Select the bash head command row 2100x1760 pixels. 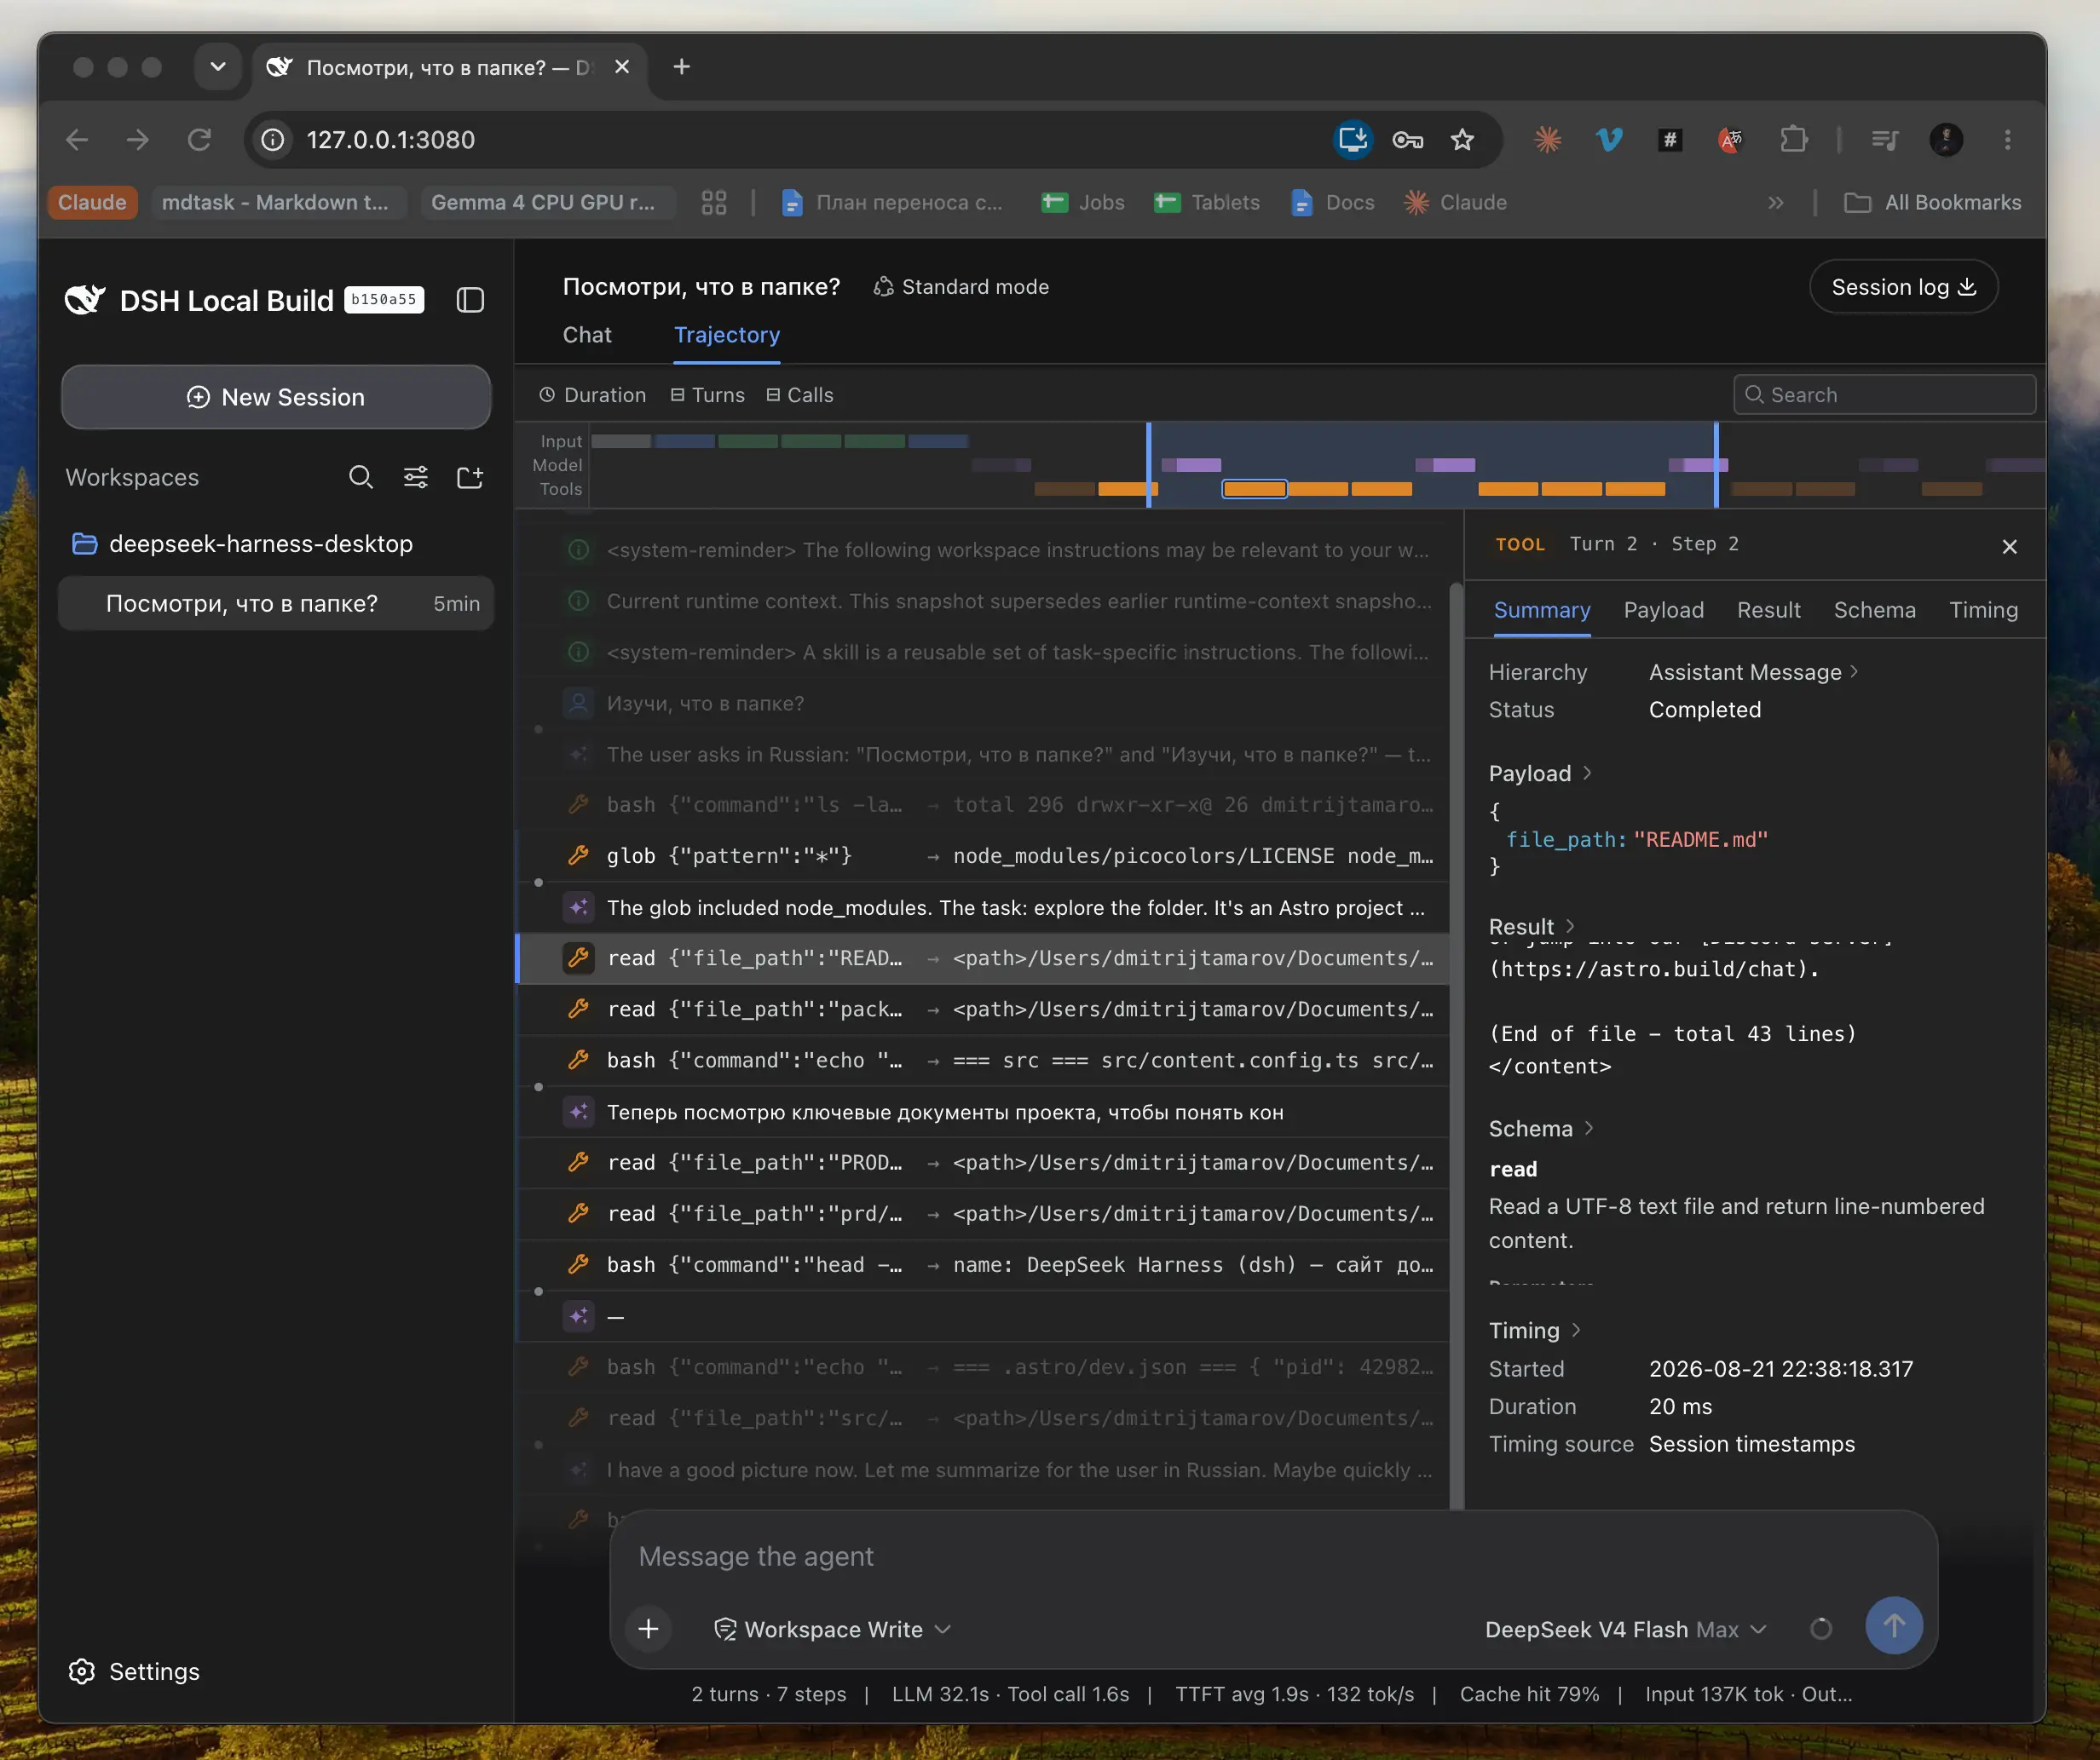point(983,1265)
